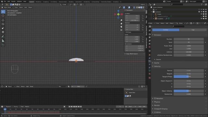Image resolution: width=208 pixels, height=117 pixels.
Task: Activate the Move tool
Action: point(3,20)
